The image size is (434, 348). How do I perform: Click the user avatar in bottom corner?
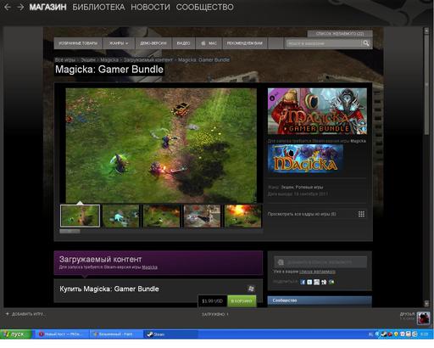[423, 318]
